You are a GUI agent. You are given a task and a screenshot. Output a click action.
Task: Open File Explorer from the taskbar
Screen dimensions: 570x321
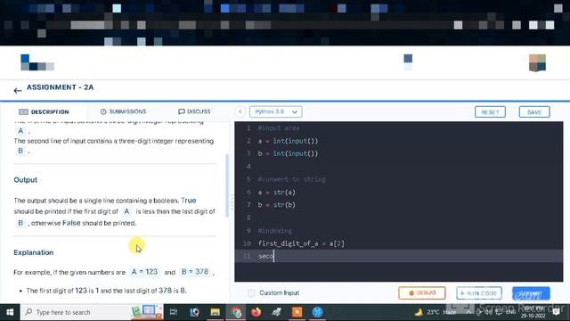[x=216, y=312]
